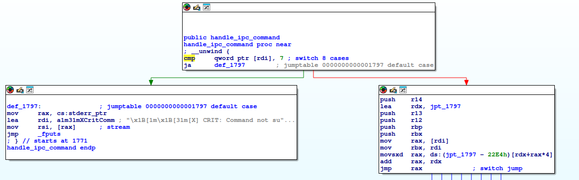579x180 pixels.
Task: Click the 'push r13' instruction
Action: (x=401, y=114)
